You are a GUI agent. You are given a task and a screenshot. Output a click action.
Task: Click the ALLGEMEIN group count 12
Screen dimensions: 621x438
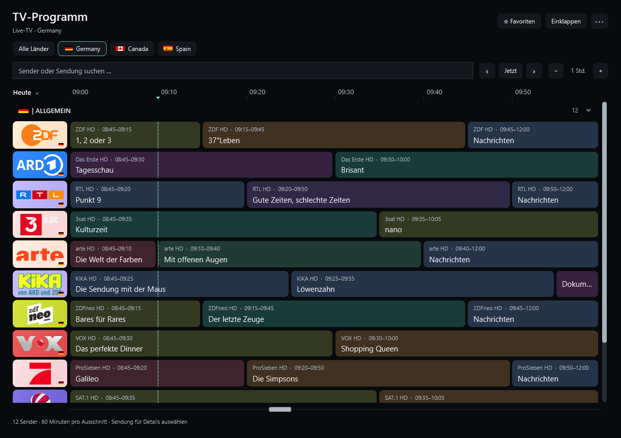pos(575,111)
